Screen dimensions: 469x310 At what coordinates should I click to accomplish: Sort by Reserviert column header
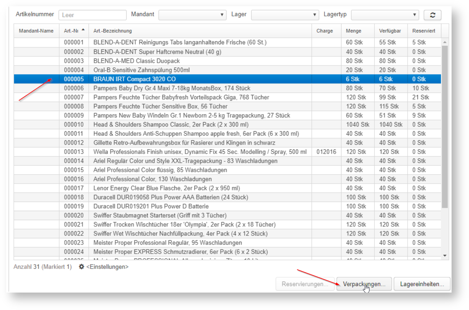pos(424,31)
